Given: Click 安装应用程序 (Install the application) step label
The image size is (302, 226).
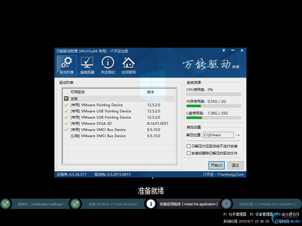Looking at the screenshot, I should (189, 204).
